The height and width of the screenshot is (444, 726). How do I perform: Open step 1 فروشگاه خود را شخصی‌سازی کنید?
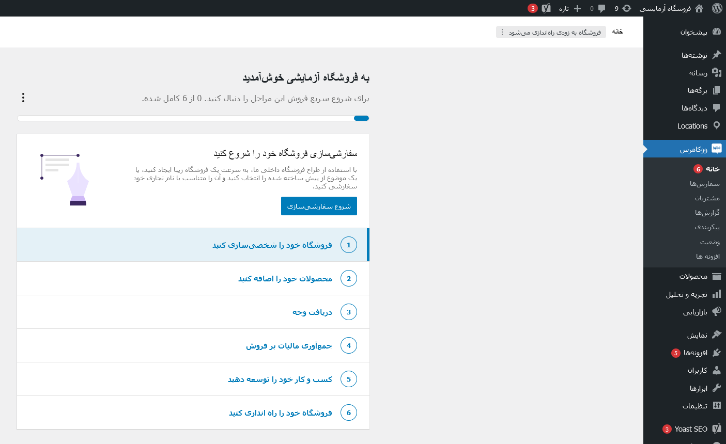[193, 245]
